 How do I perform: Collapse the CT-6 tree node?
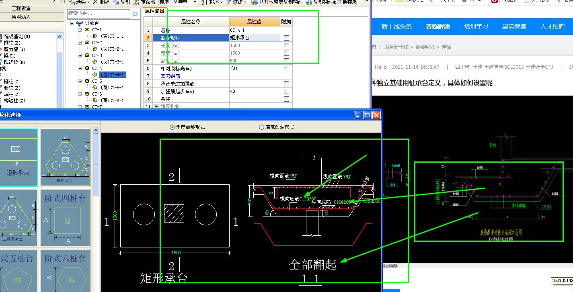click(x=80, y=94)
